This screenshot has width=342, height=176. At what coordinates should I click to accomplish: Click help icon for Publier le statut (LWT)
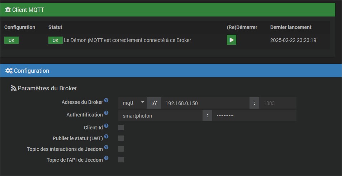106,137
